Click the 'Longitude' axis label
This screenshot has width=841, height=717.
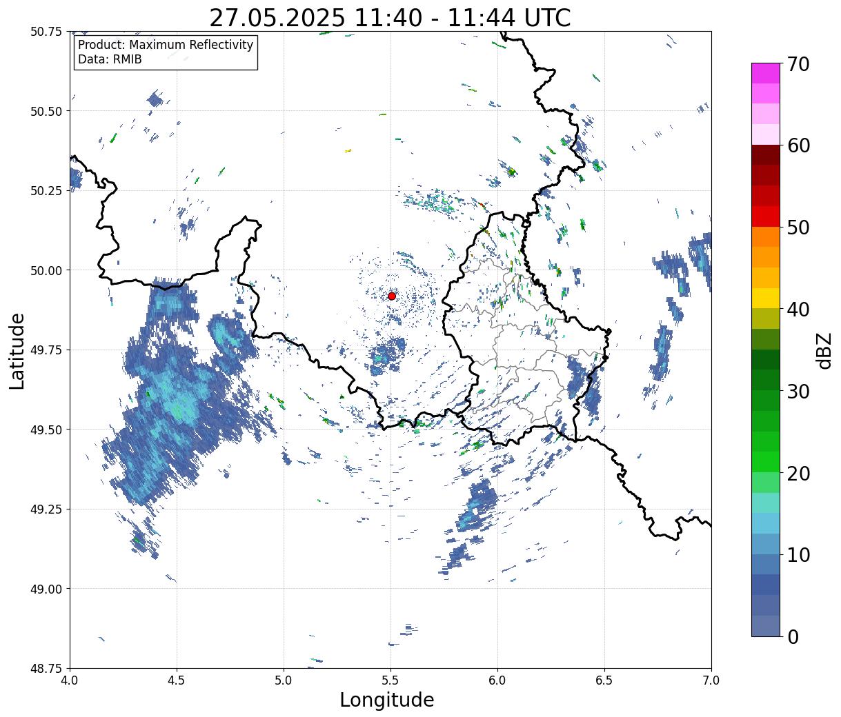(x=387, y=700)
